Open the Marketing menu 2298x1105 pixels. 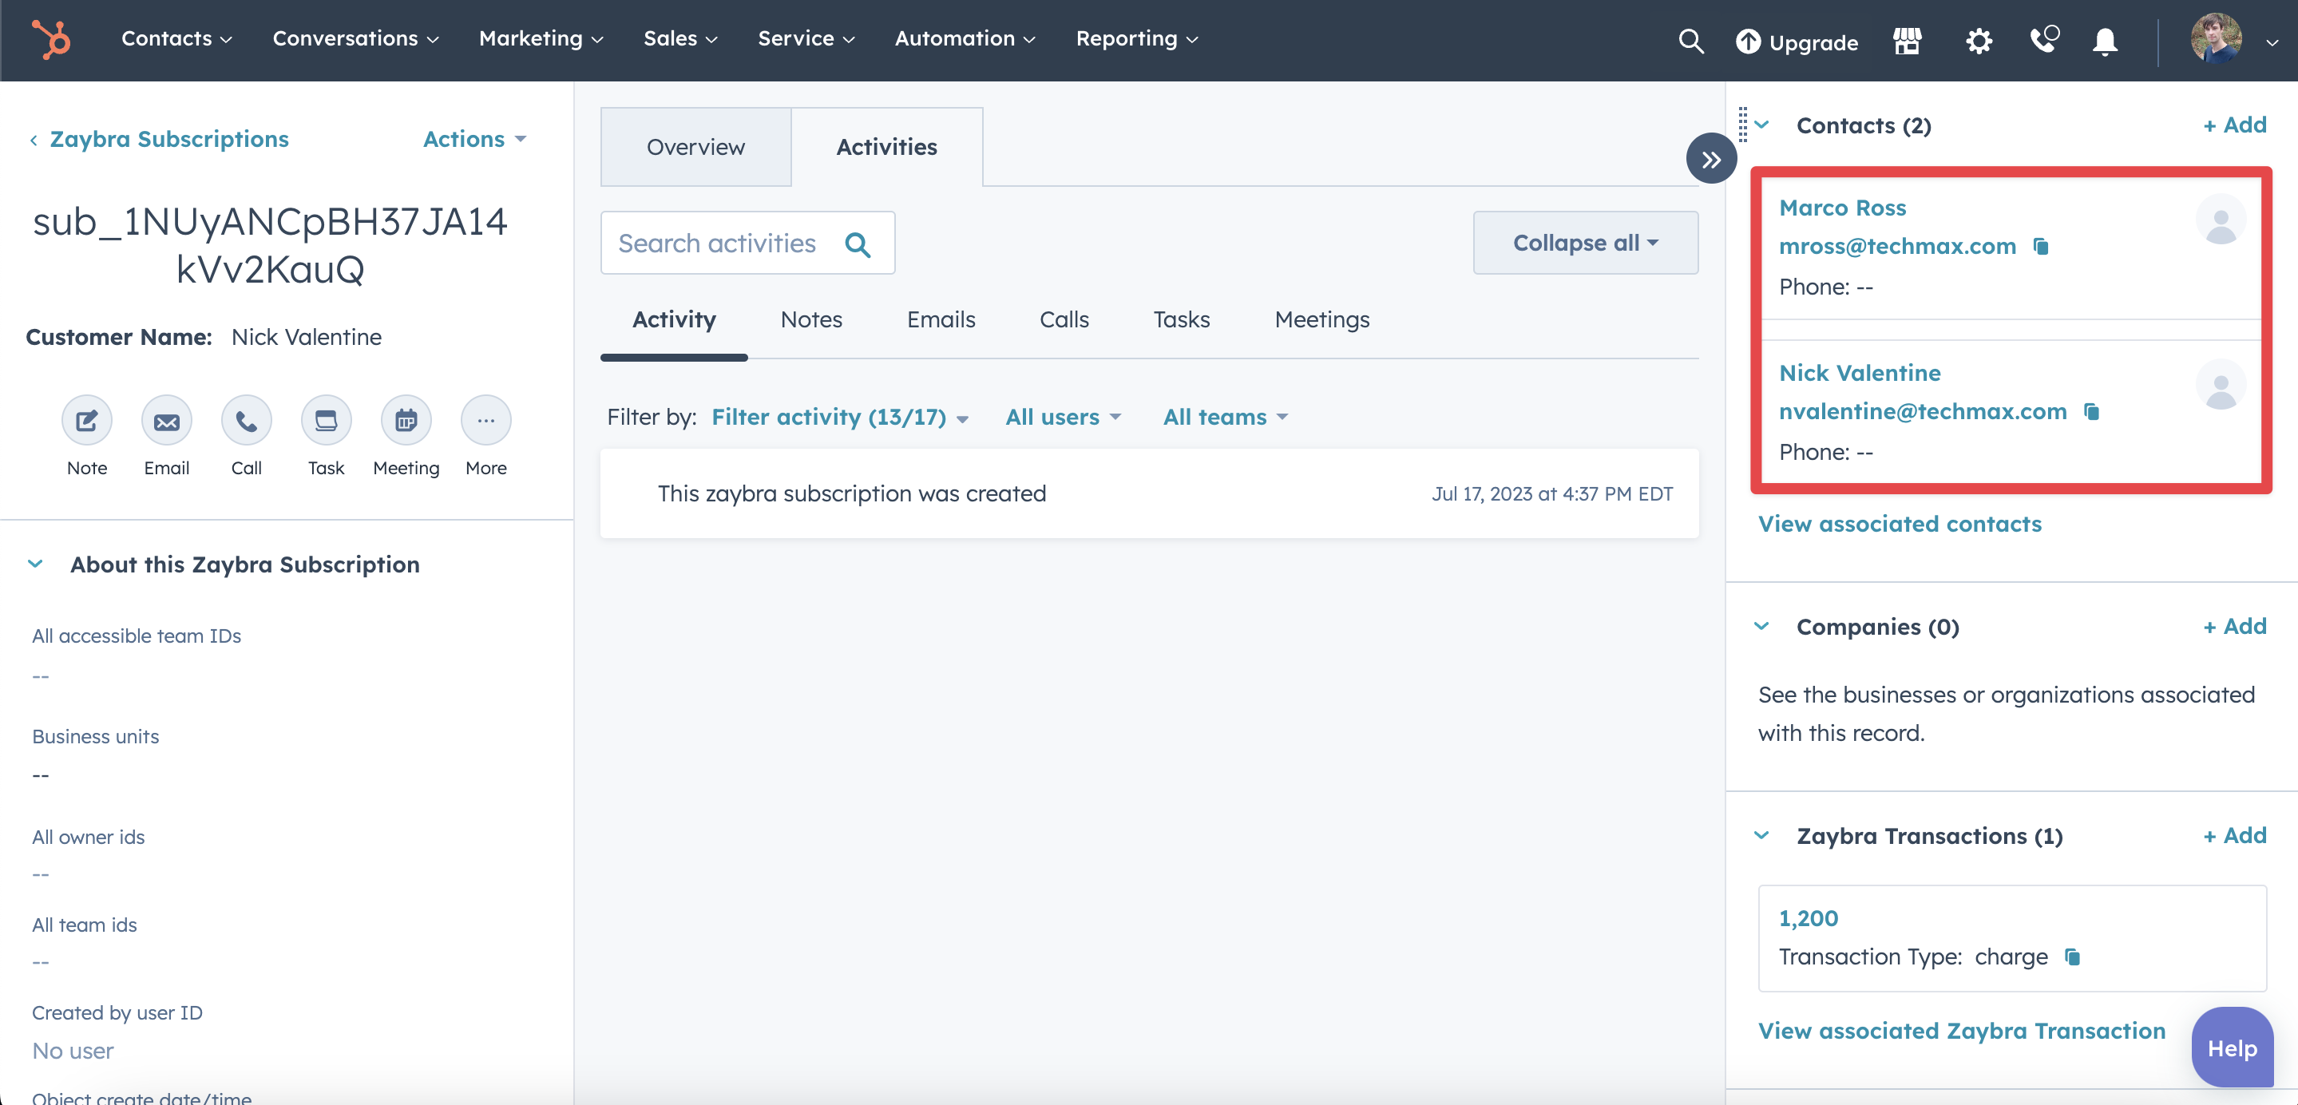541,38
